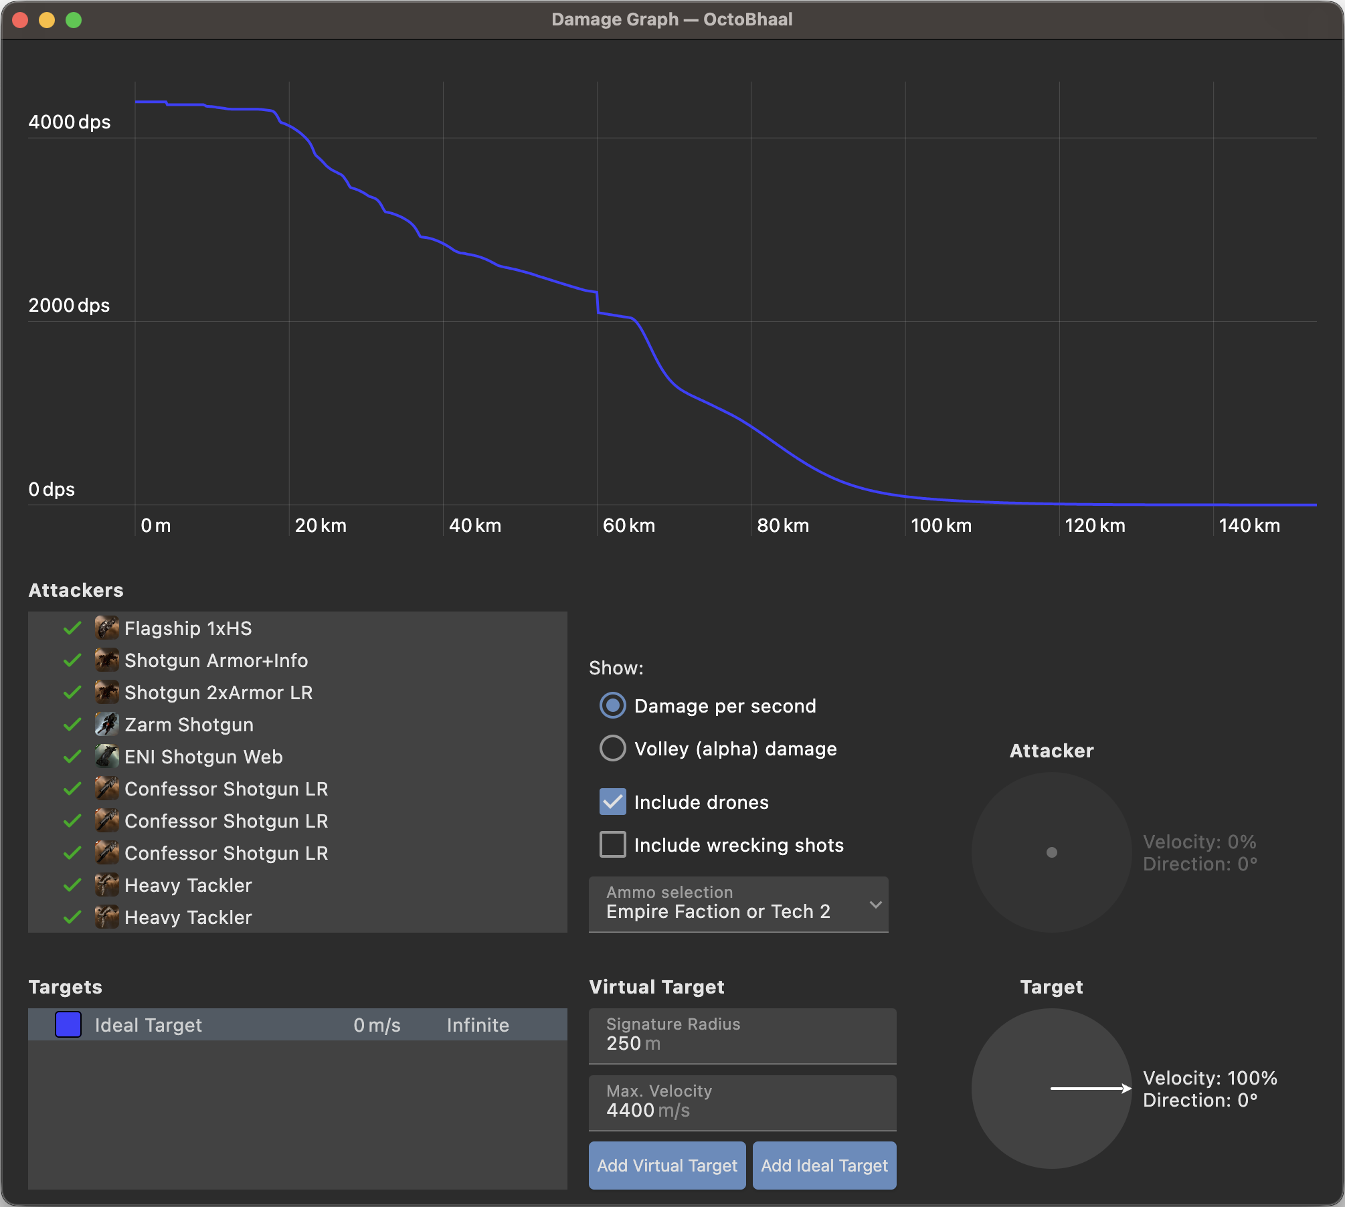Click the Zarm Shotgun ship icon
The width and height of the screenshot is (1345, 1207).
tap(106, 725)
